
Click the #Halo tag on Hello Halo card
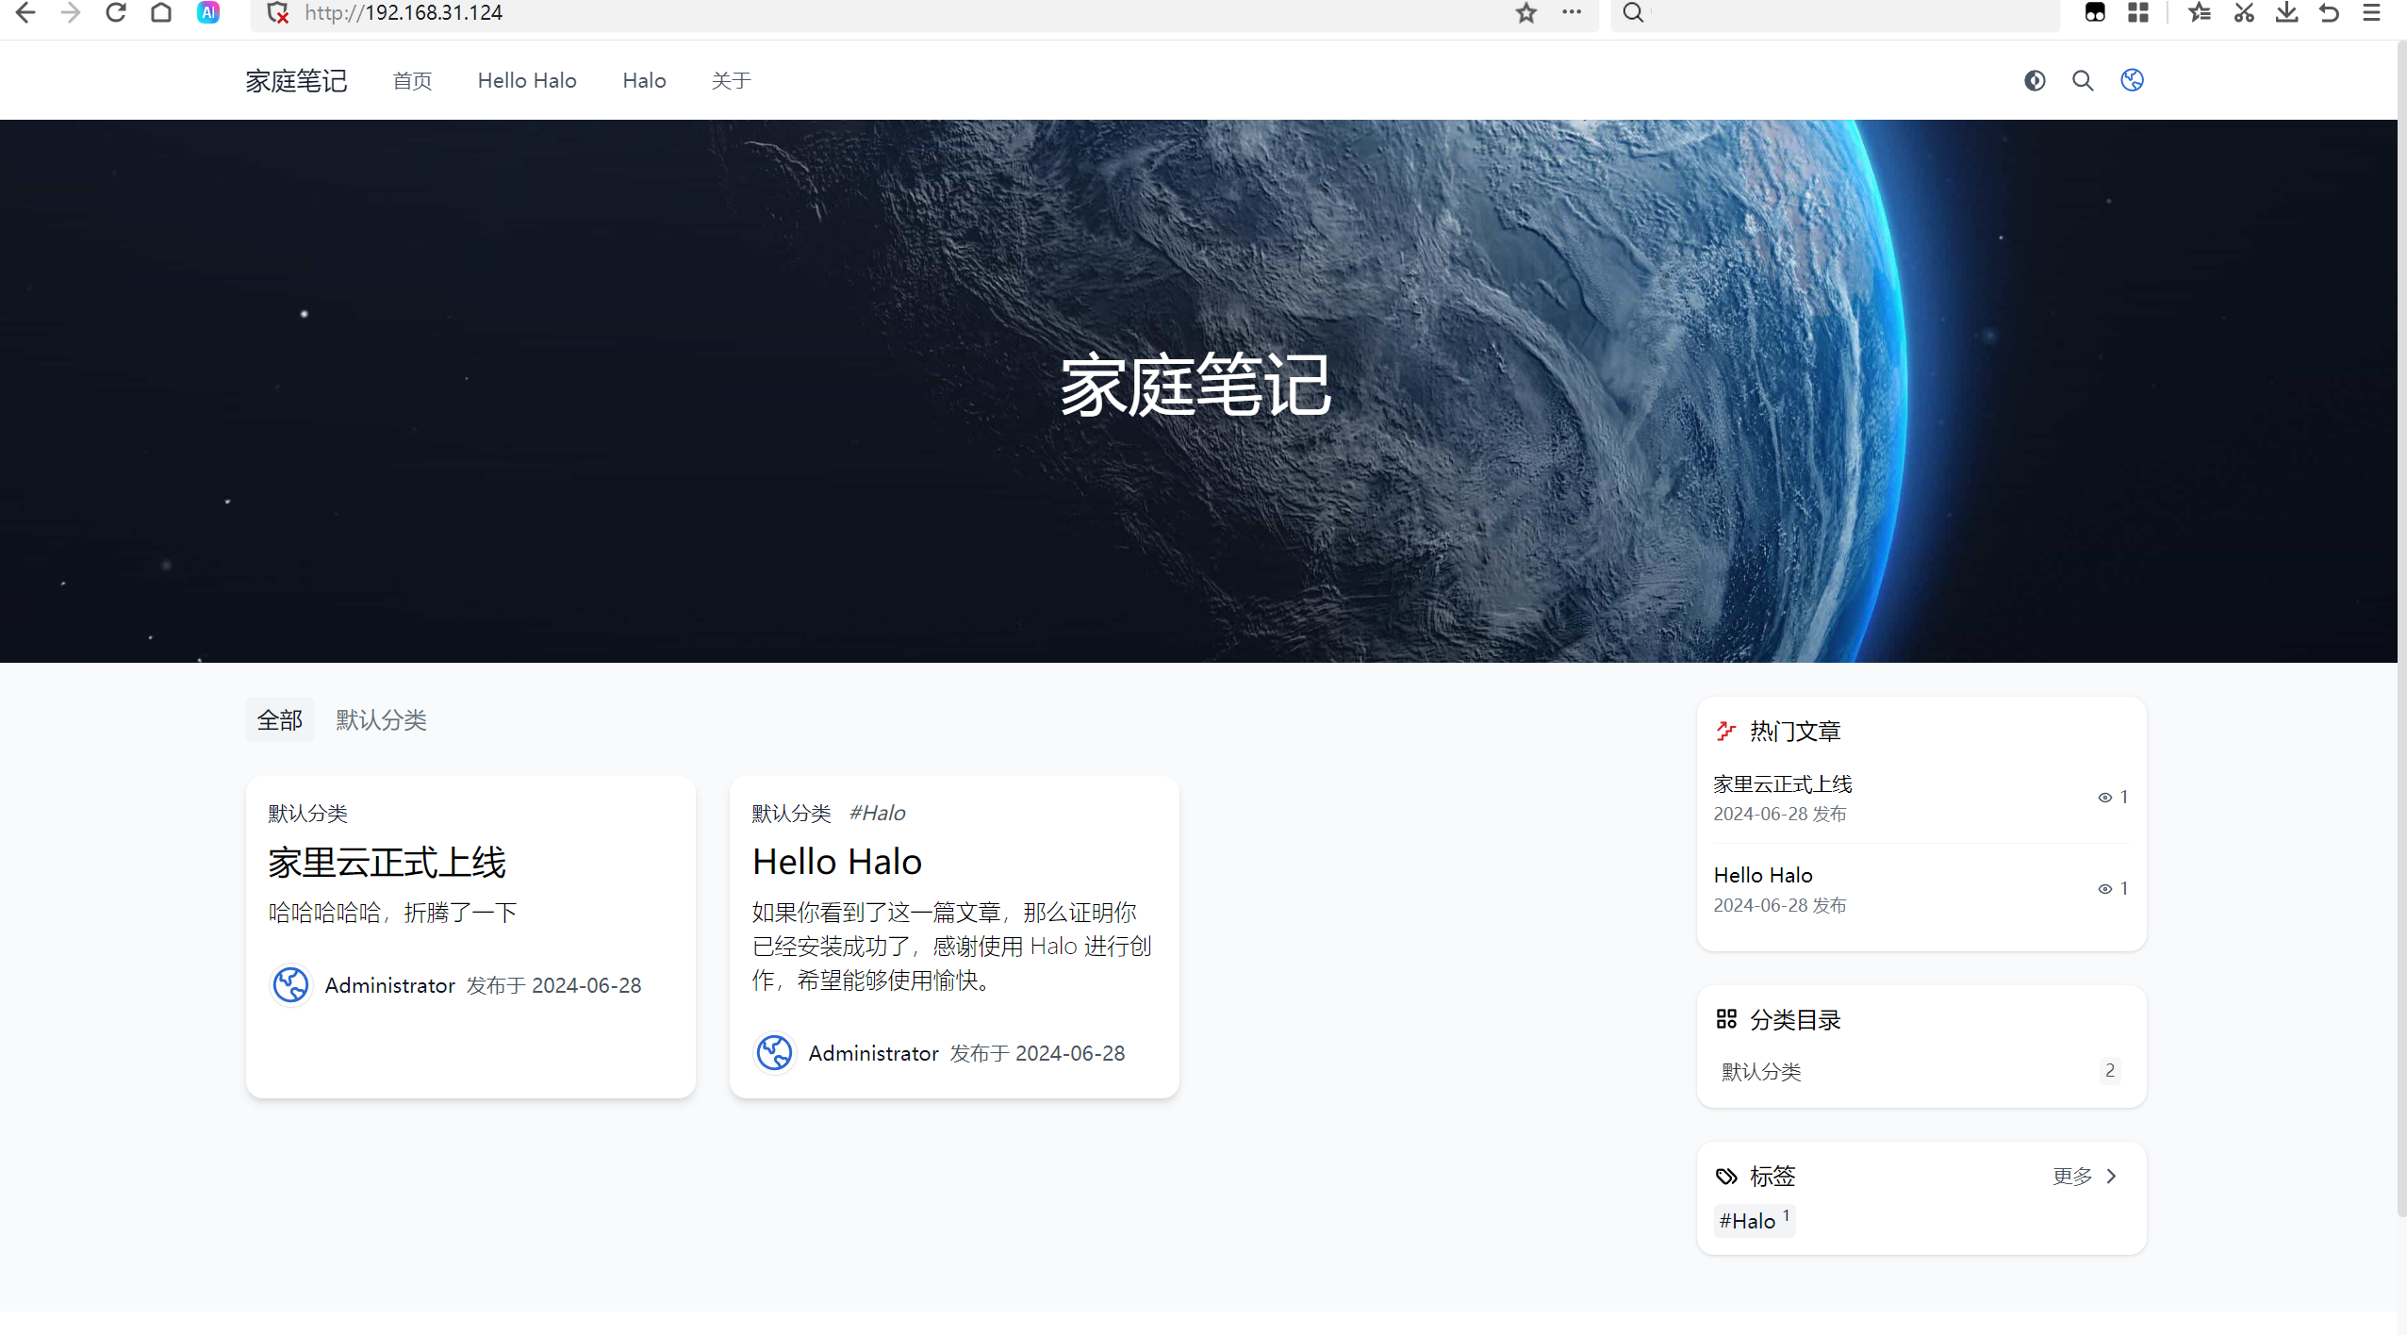point(877,814)
